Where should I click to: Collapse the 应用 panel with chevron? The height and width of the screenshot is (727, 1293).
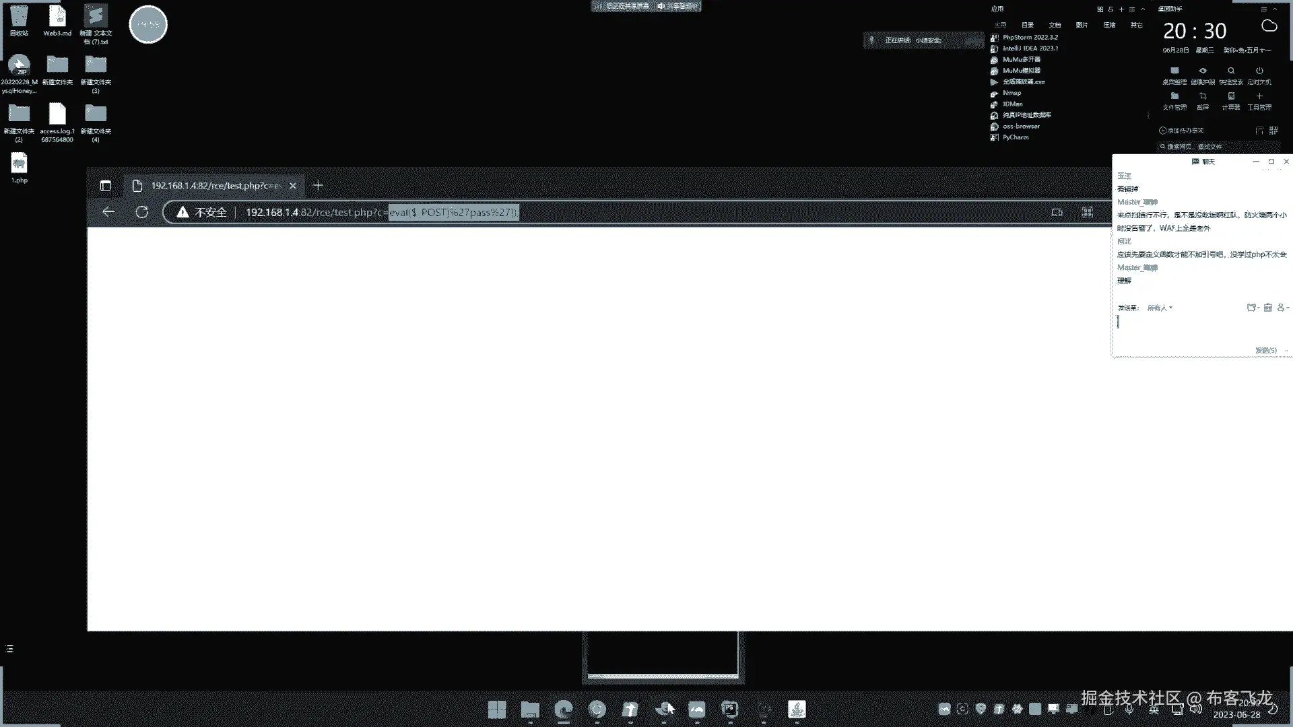(x=1143, y=9)
